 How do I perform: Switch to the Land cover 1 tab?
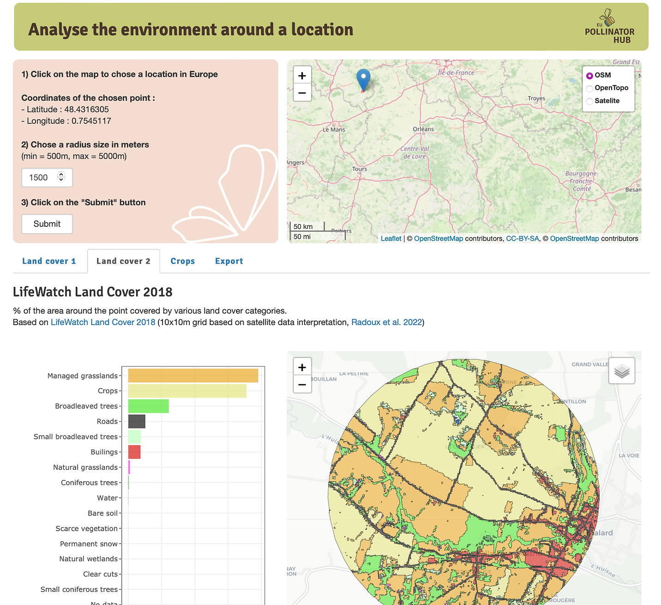click(49, 261)
